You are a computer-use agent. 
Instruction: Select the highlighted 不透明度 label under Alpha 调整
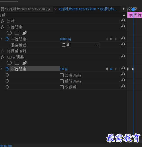pyautogui.click(x=18, y=69)
